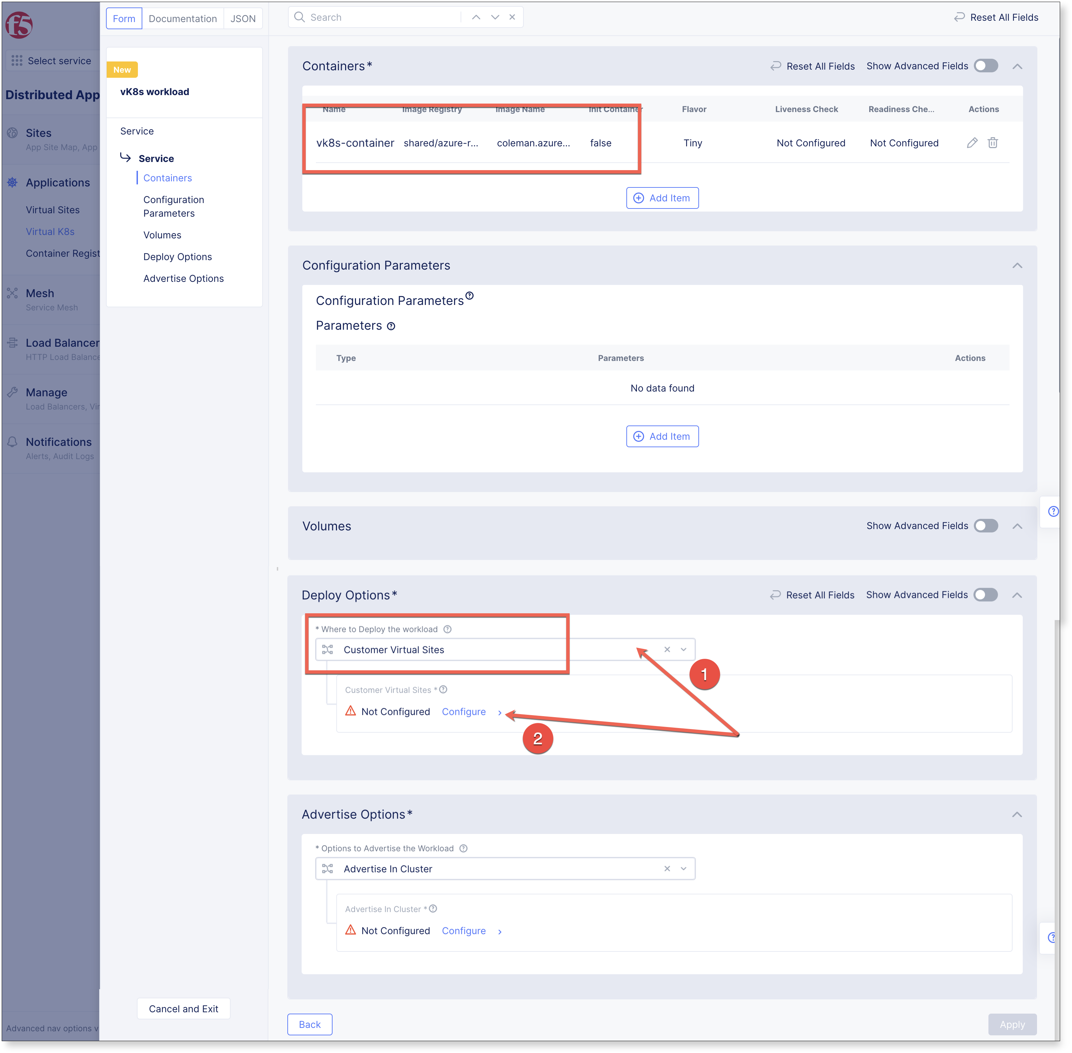The width and height of the screenshot is (1072, 1053).
Task: Click the Mesh icon in sidebar
Action: [12, 293]
